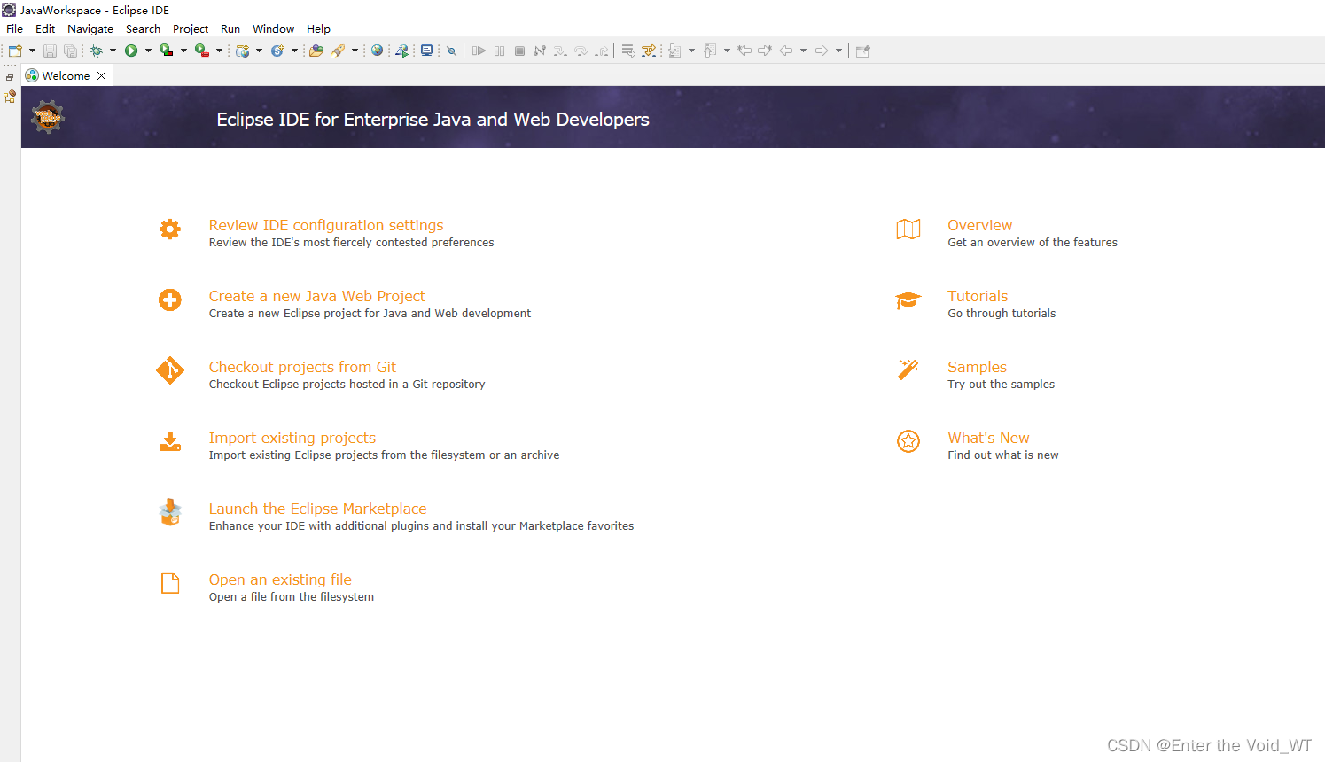1325x762 pixels.
Task: Click the Disconnect debug icon
Action: pyautogui.click(x=540, y=51)
